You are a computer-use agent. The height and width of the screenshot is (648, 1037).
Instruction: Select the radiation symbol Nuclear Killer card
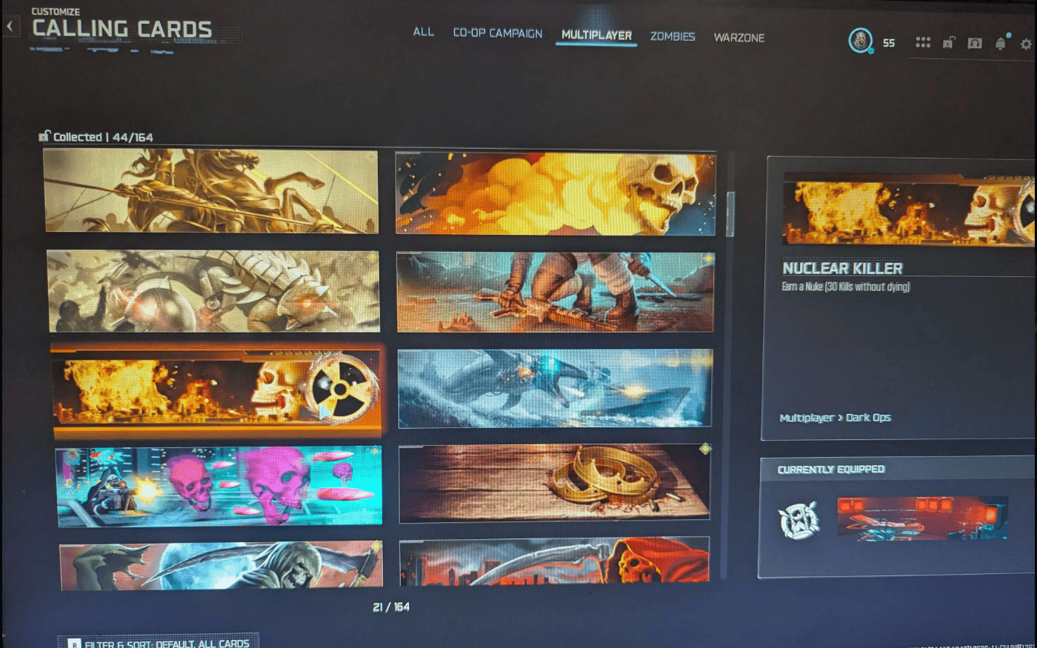click(x=216, y=389)
